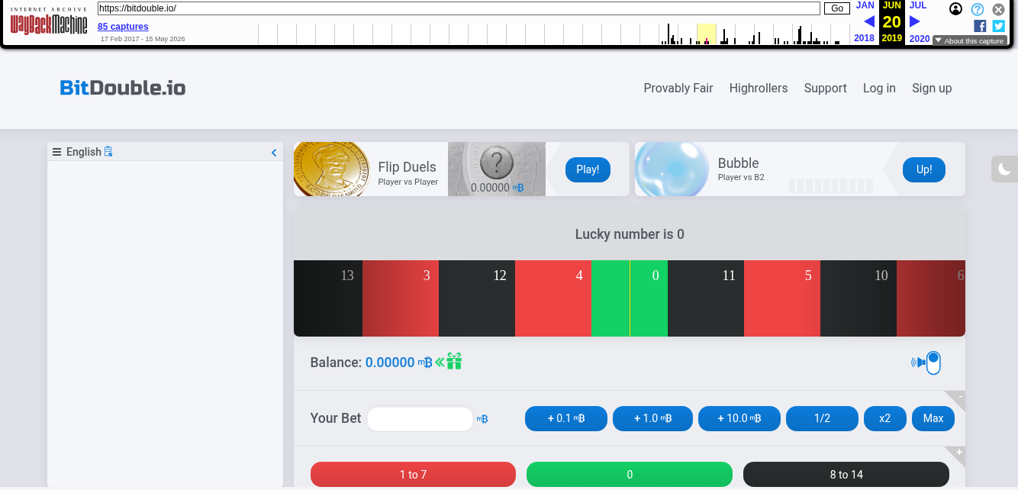Expand the About this capture dropdown
The width and height of the screenshot is (1018, 490).
969,40
